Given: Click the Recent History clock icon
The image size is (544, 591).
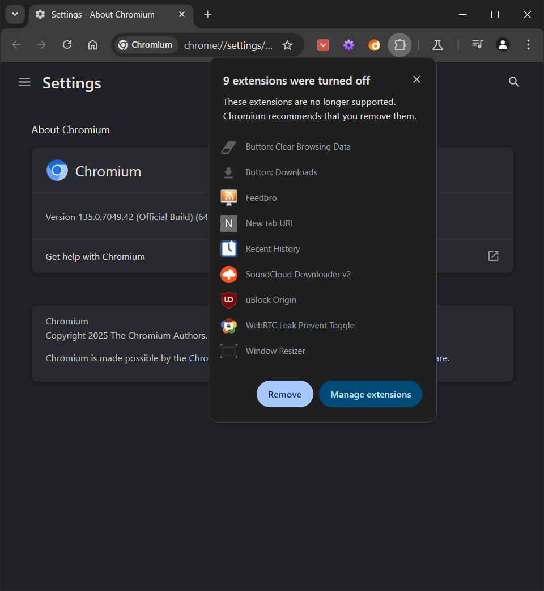Looking at the screenshot, I should coord(228,249).
